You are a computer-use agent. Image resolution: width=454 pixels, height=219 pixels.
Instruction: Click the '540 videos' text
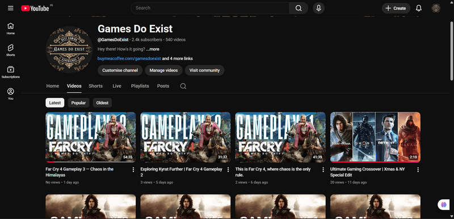click(175, 40)
